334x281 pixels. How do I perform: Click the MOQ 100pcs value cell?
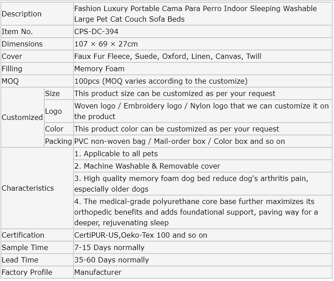161,81
